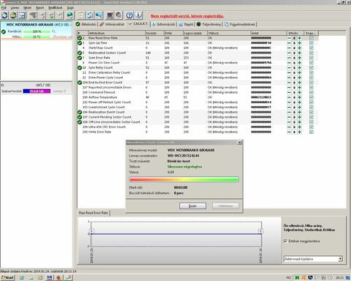Click the green 35 temperature tray icon
The height and width of the screenshot is (281, 351).
click(297, 277)
